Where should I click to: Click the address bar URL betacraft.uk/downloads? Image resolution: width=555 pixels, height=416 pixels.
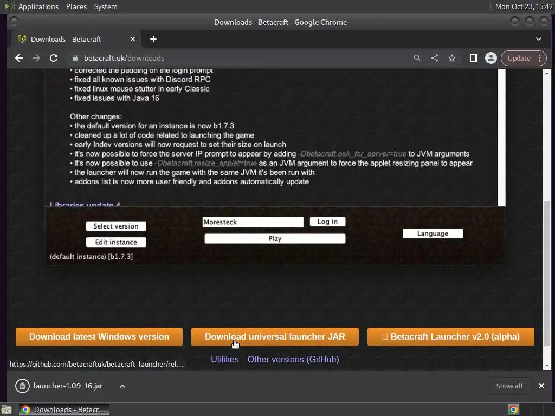point(124,58)
